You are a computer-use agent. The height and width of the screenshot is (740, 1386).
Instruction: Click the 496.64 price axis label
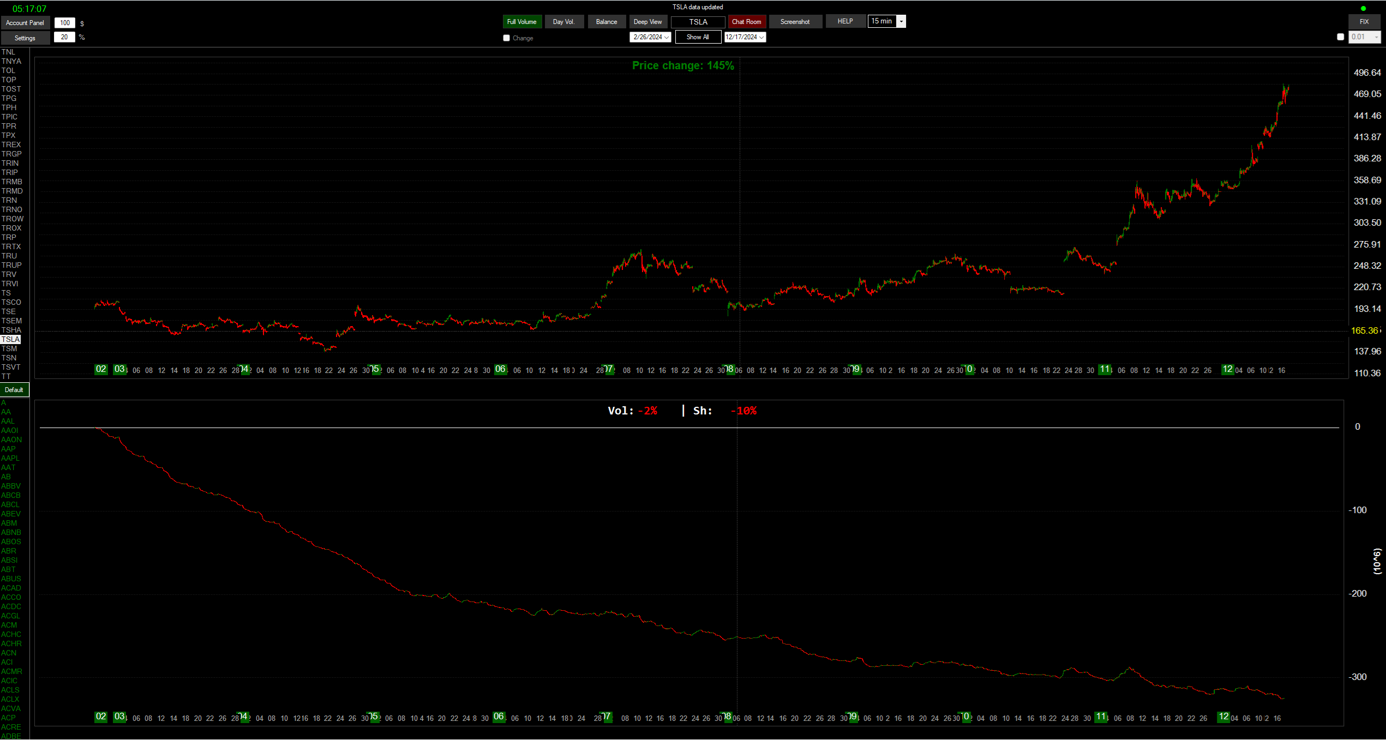(x=1367, y=73)
